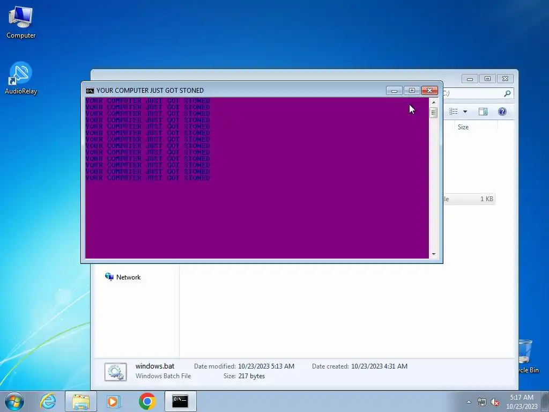Launch Google Chrome from taskbar
This screenshot has height=412, width=549.
pyautogui.click(x=147, y=401)
